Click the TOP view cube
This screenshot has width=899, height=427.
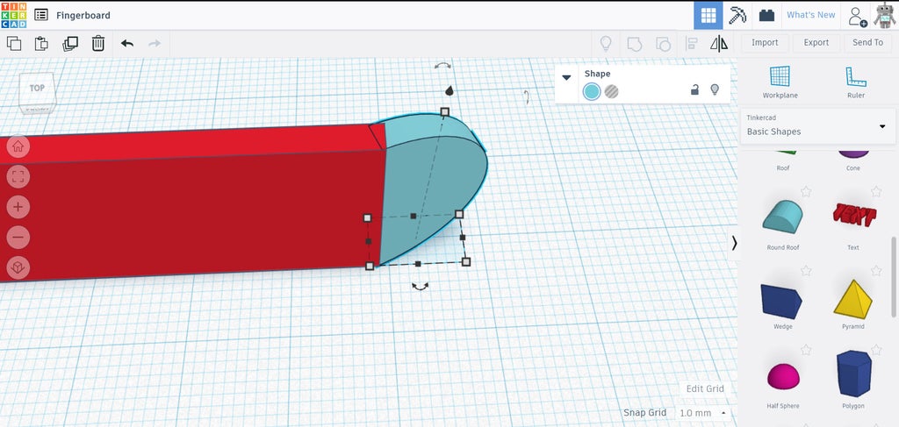point(37,90)
